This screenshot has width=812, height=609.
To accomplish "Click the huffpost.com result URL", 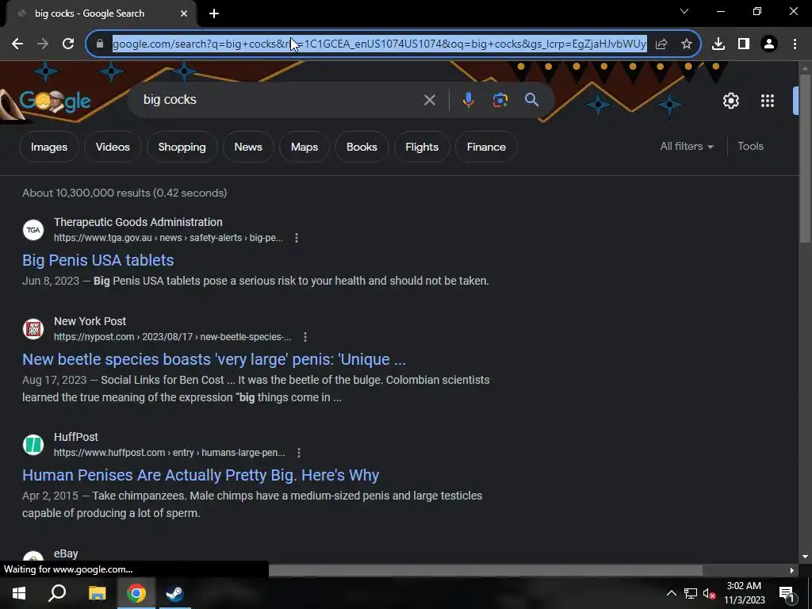I will (x=170, y=453).
